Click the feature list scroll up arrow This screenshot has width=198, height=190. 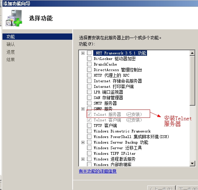192,53
